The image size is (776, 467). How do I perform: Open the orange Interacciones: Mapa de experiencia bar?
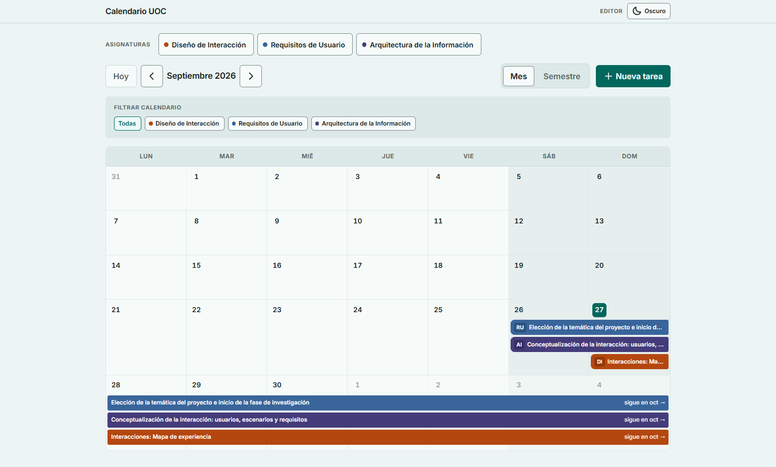387,437
